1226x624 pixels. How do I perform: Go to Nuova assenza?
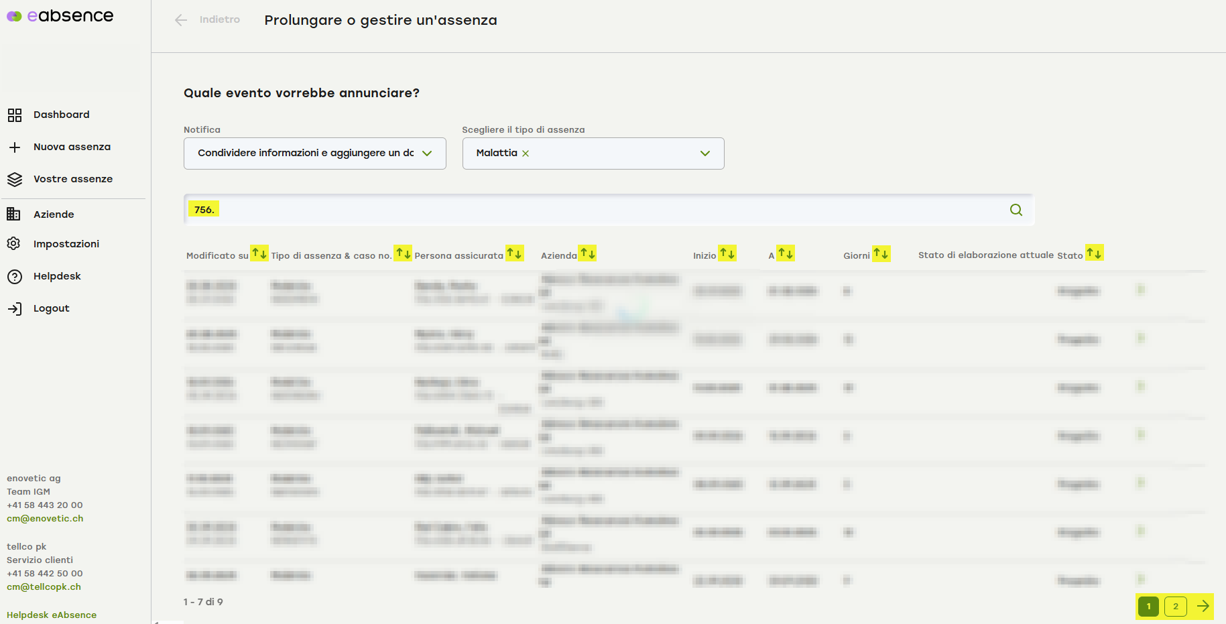pyautogui.click(x=72, y=147)
